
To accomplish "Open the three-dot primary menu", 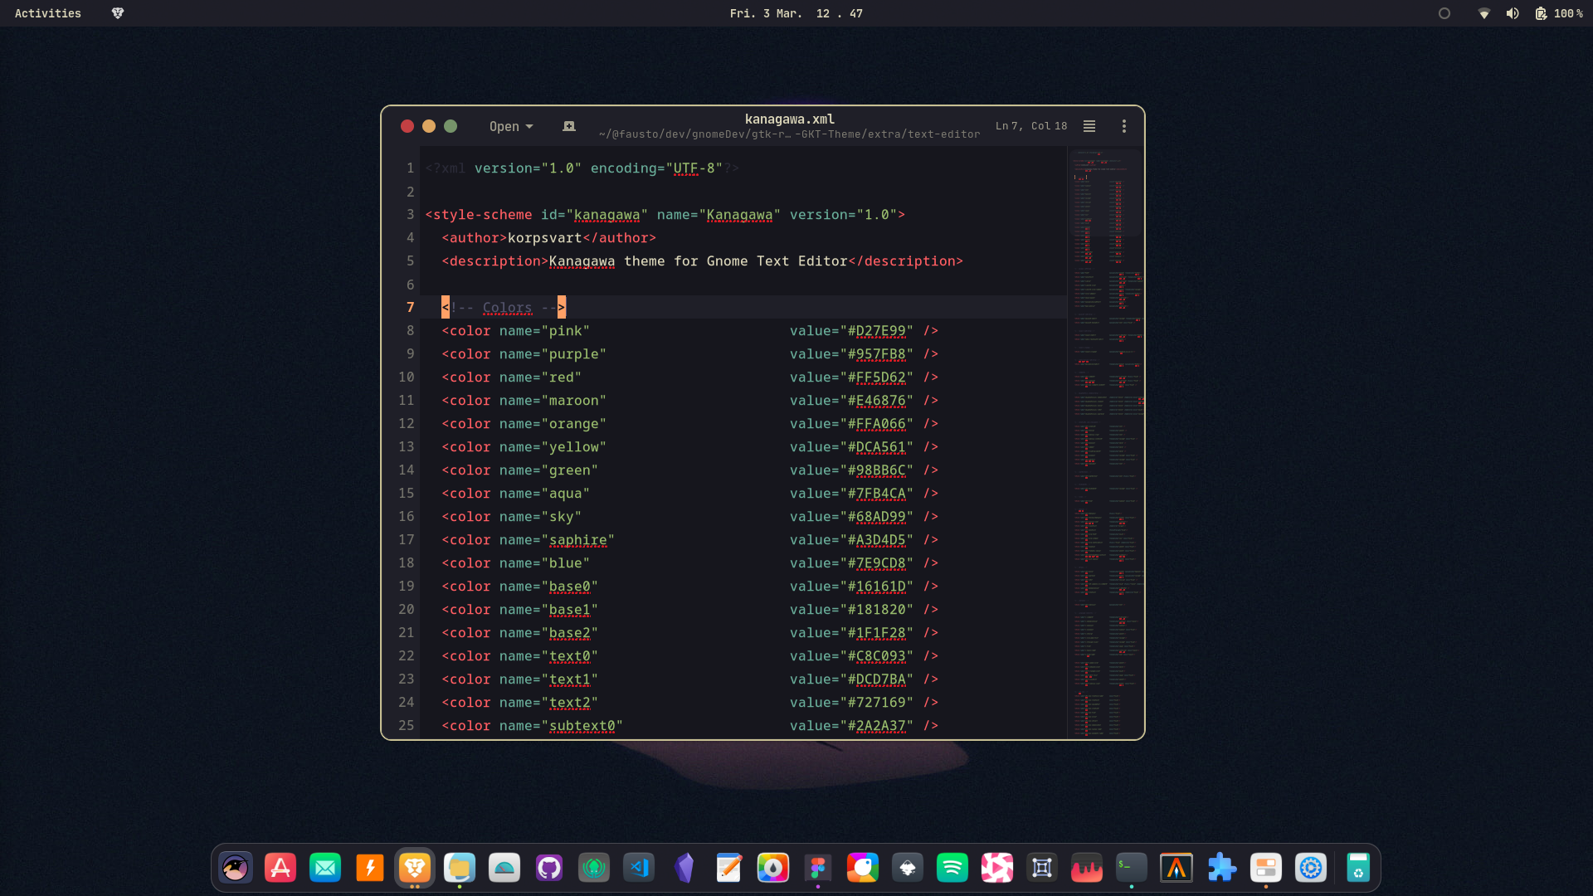I will click(1124, 126).
